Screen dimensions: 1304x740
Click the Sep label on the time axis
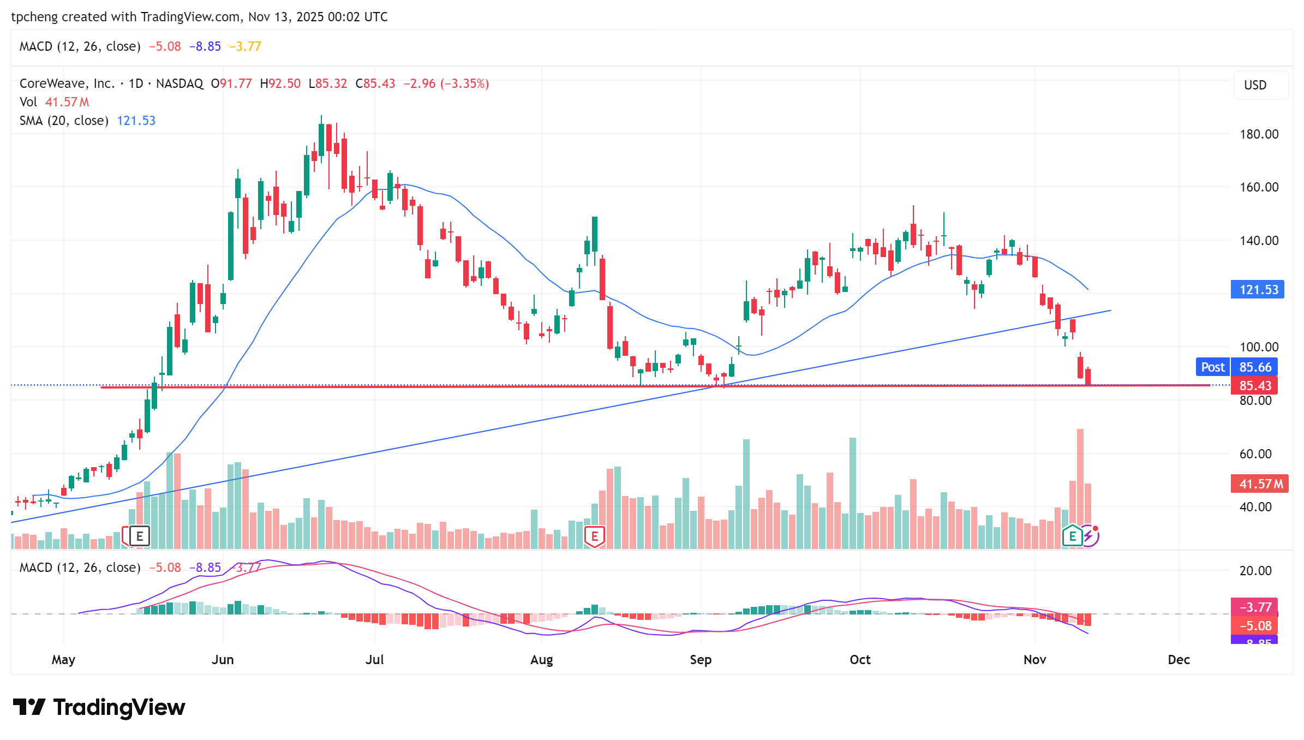[701, 660]
